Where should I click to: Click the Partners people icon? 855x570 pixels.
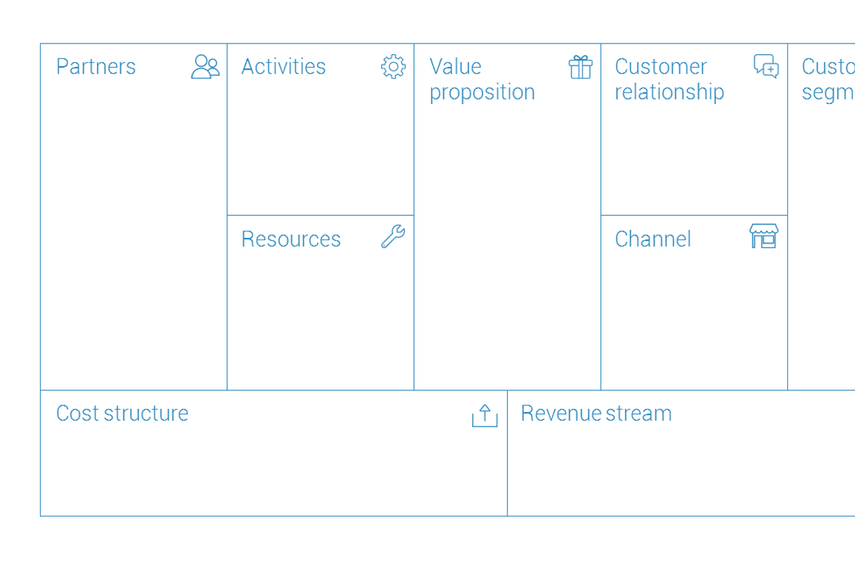(x=205, y=66)
